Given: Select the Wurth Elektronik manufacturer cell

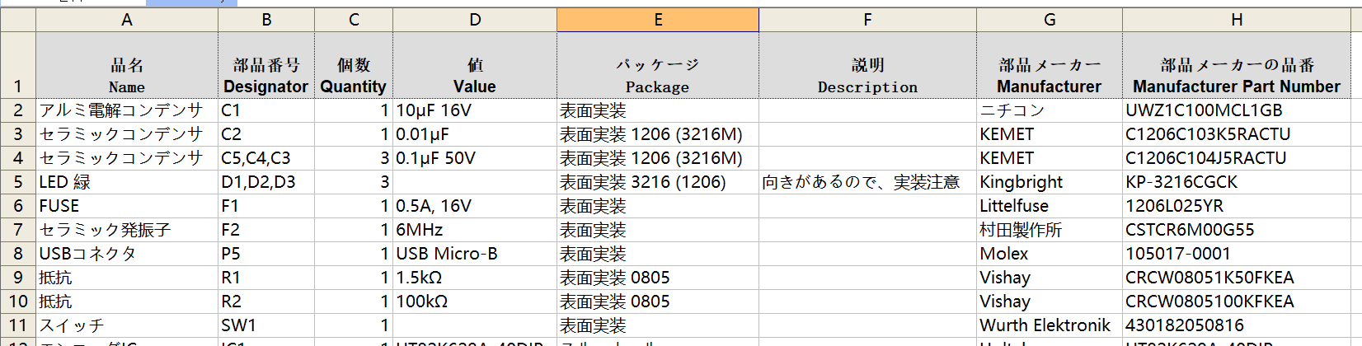Looking at the screenshot, I should click(1050, 325).
